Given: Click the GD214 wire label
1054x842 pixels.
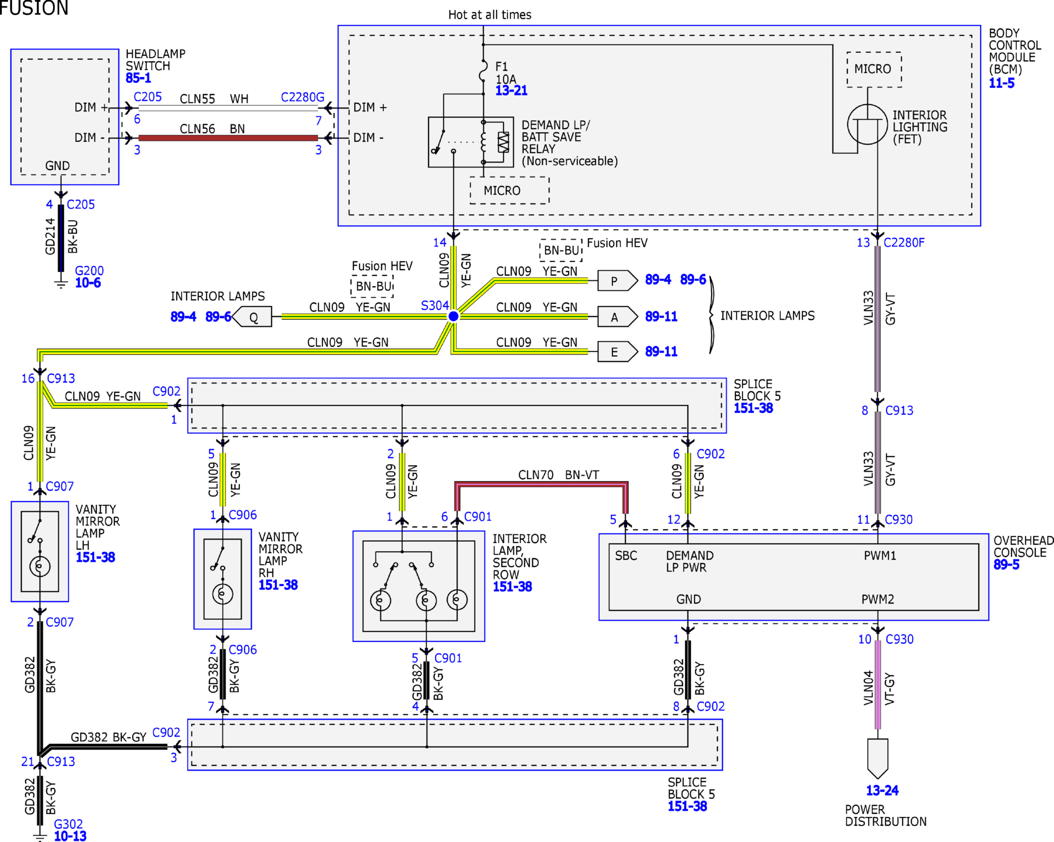Looking at the screenshot, I should pos(50,237).
